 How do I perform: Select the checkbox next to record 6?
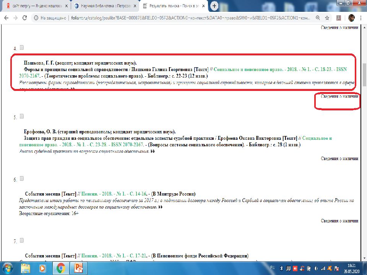(22, 178)
